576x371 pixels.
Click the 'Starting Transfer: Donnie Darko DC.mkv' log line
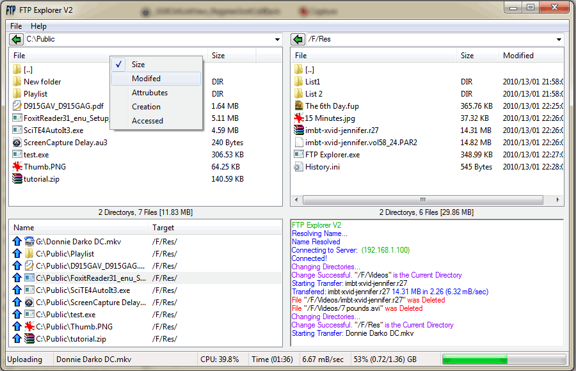pos(353,333)
